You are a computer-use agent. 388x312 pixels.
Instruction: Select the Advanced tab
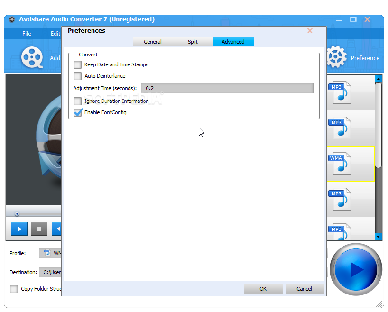[x=233, y=42]
